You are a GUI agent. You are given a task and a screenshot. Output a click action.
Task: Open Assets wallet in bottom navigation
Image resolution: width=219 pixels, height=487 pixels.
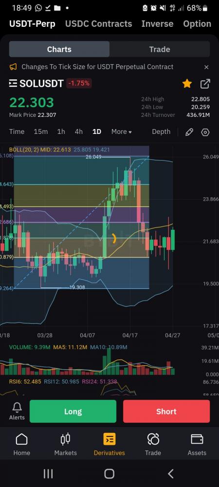click(197, 445)
